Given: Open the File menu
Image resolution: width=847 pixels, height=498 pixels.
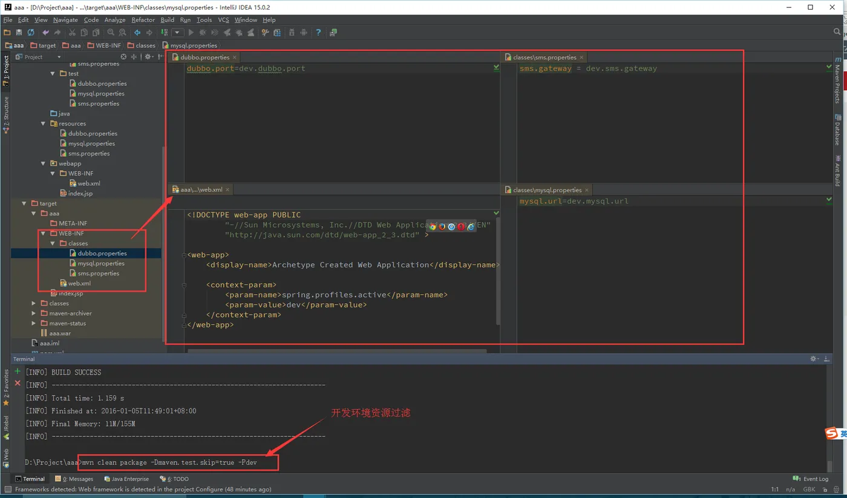Looking at the screenshot, I should coord(7,20).
